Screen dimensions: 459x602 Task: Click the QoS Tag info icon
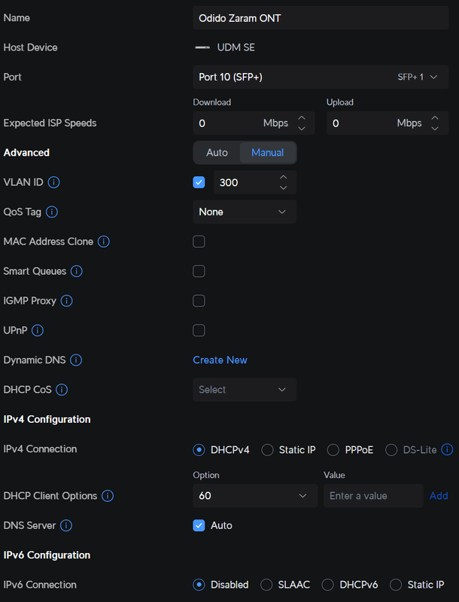[53, 212]
